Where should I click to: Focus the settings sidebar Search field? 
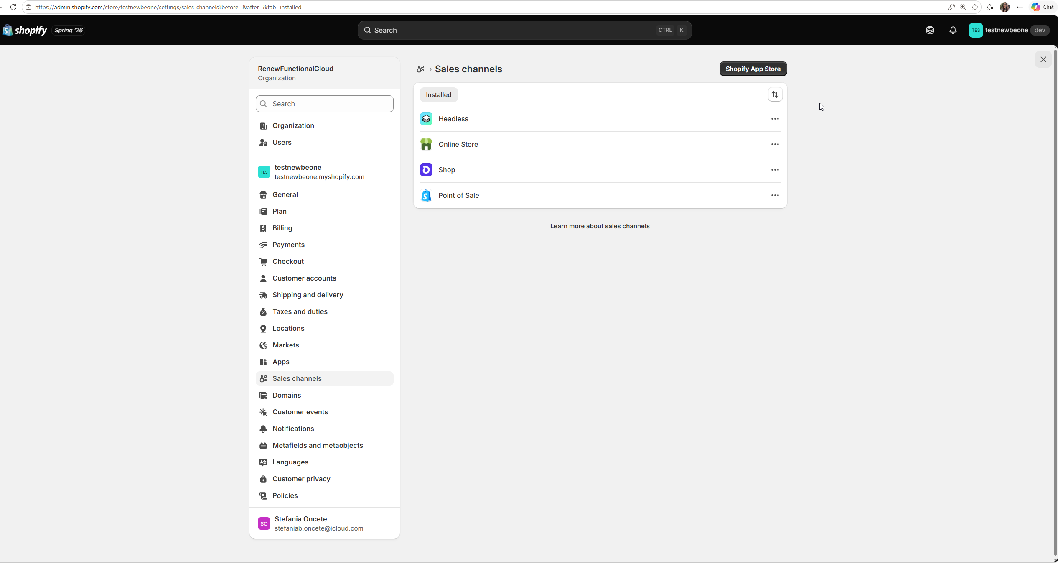pyautogui.click(x=324, y=104)
